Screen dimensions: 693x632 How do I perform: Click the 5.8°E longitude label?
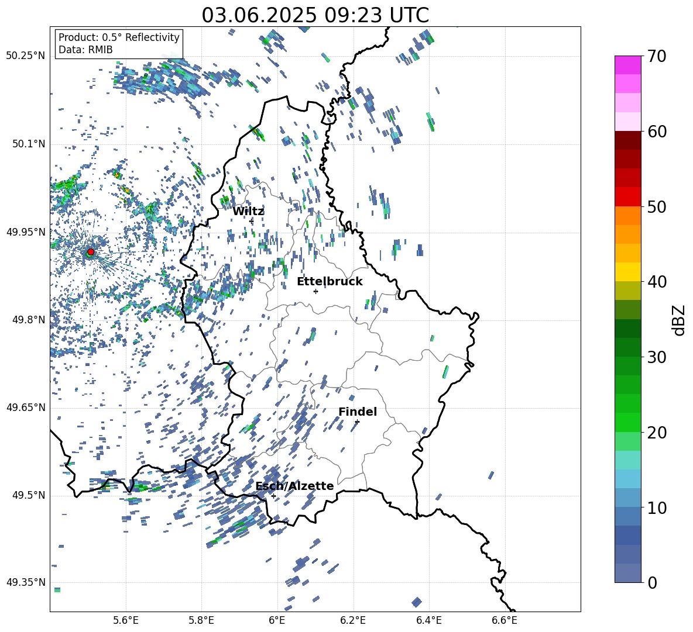pos(201,620)
